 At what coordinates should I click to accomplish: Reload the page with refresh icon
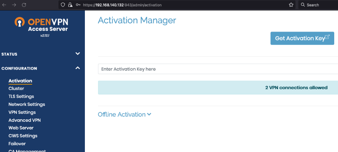tap(24, 5)
